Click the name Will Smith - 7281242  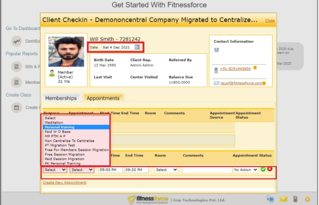[115, 39]
